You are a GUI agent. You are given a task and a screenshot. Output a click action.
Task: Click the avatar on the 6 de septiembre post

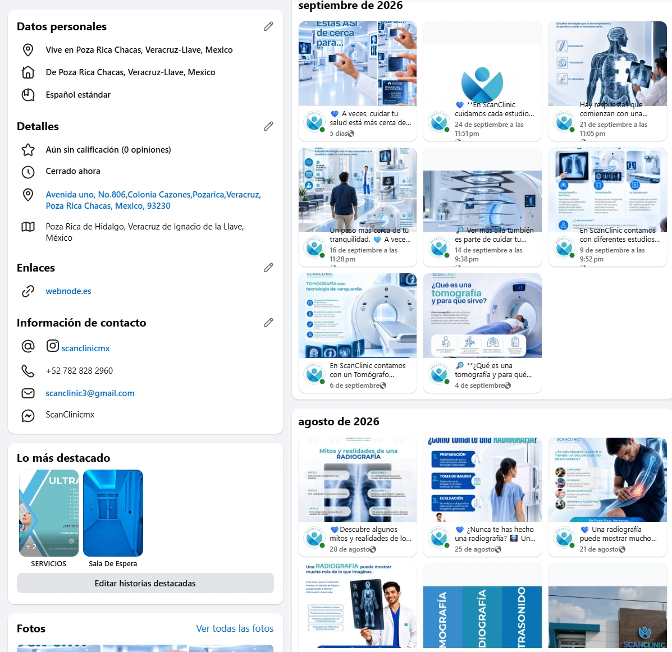tap(314, 373)
